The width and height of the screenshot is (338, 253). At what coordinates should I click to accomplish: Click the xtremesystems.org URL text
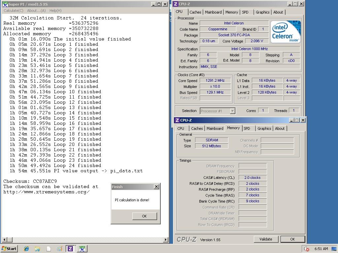click(46, 192)
